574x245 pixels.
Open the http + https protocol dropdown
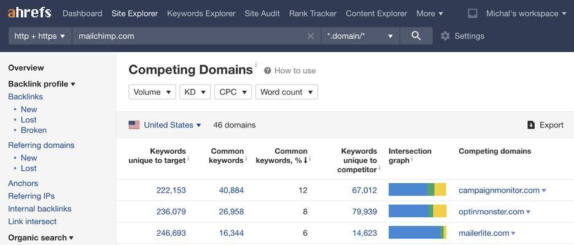click(x=40, y=36)
